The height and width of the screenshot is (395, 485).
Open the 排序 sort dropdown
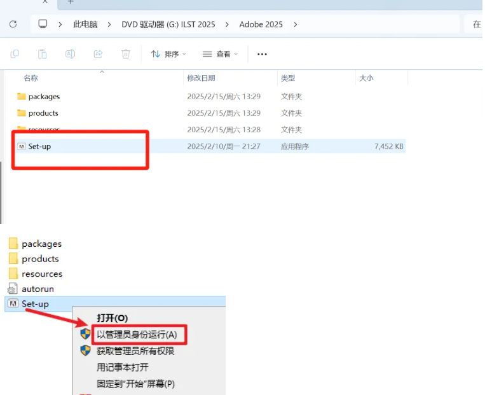click(x=168, y=54)
